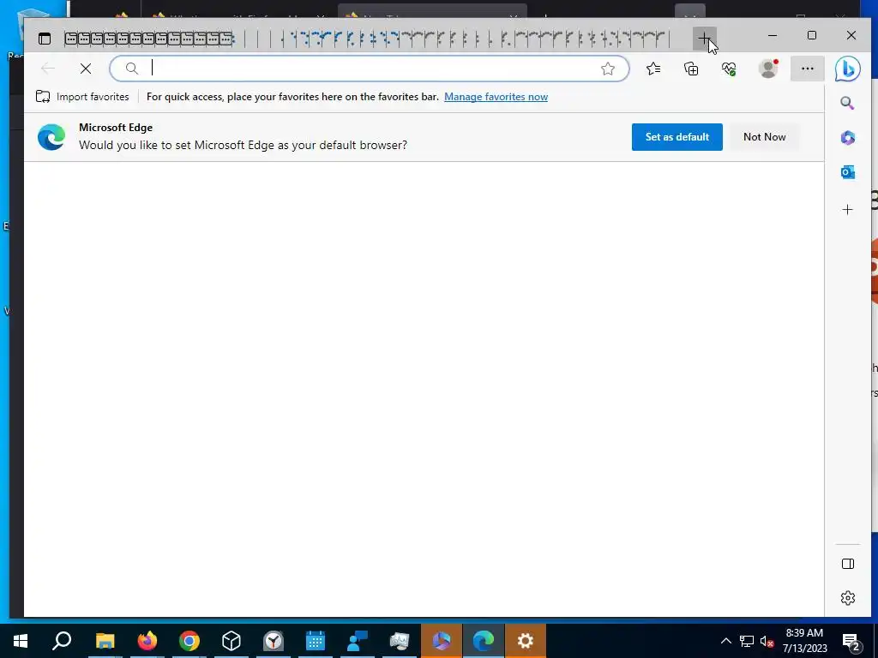
Task: Open Microsoft 365 in sidebar
Action: tap(847, 138)
